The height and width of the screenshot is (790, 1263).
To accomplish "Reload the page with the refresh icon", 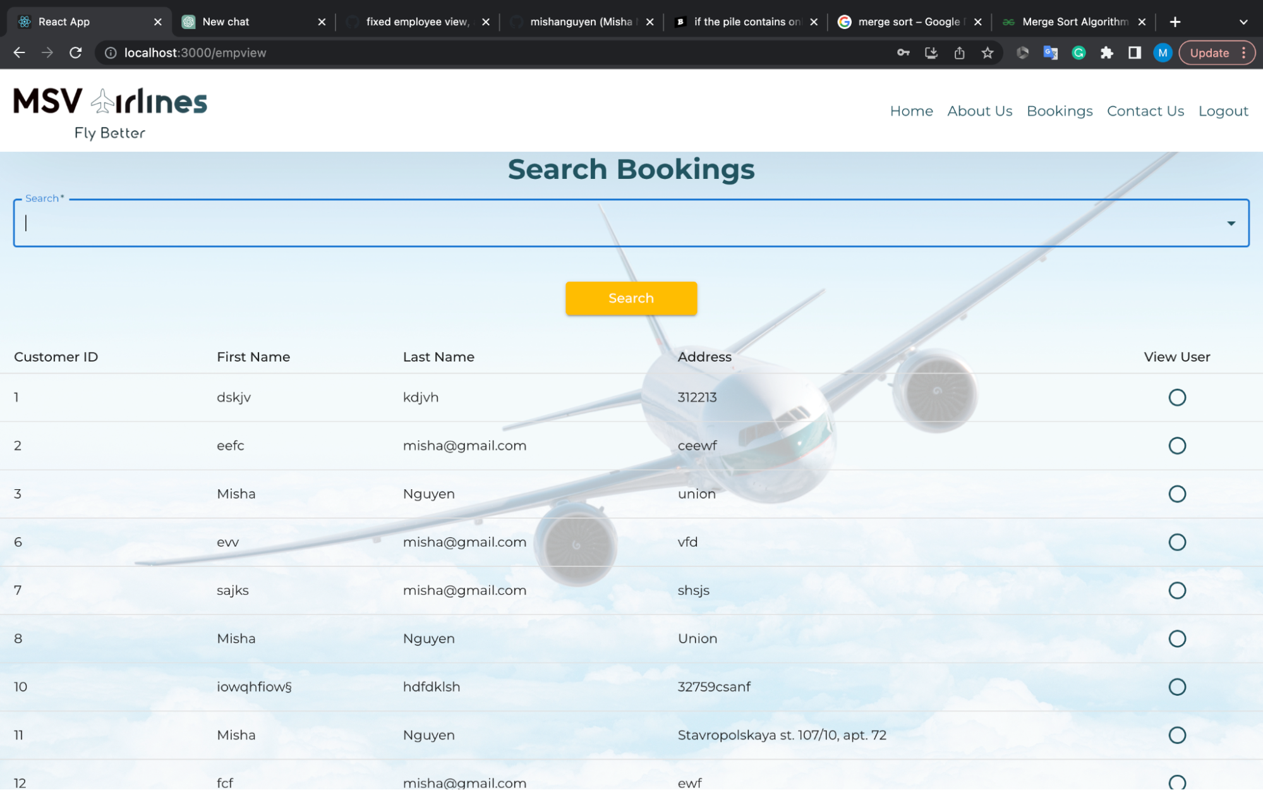I will [x=76, y=52].
